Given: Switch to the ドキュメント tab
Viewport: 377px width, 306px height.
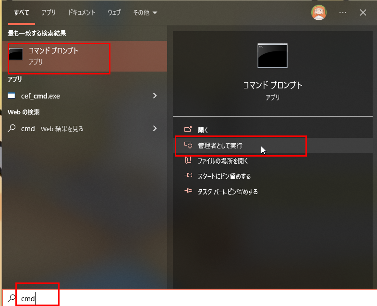Looking at the screenshot, I should click(82, 12).
